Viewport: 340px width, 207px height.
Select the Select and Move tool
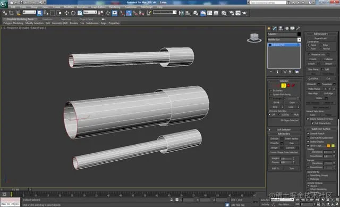click(x=66, y=13)
